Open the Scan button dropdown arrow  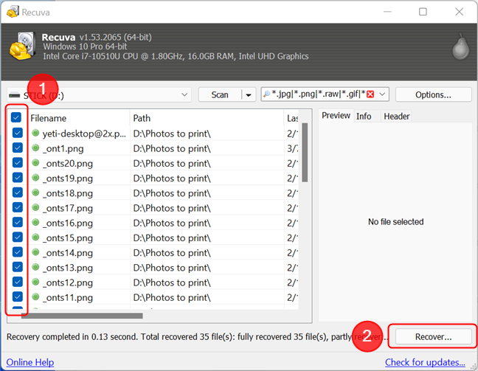pos(249,95)
